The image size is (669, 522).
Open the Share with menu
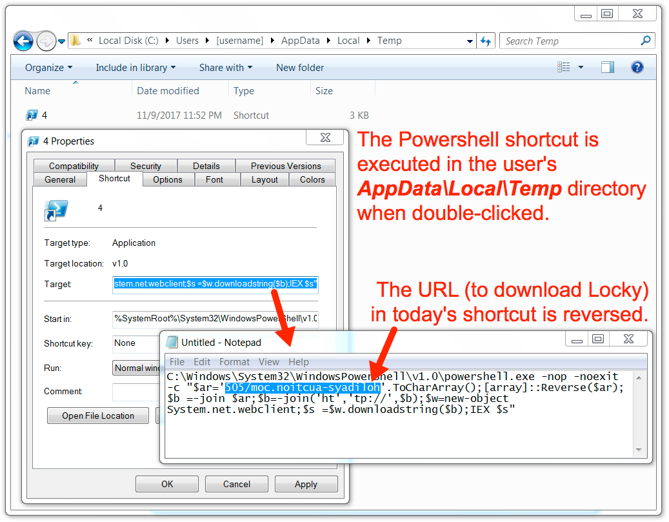[x=226, y=68]
